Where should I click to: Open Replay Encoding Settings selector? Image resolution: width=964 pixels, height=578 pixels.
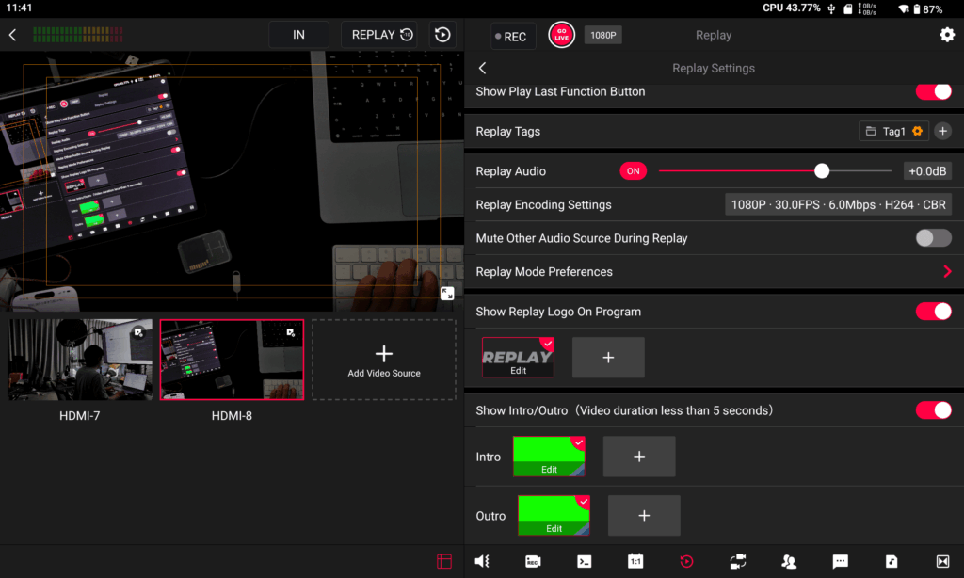(838, 205)
